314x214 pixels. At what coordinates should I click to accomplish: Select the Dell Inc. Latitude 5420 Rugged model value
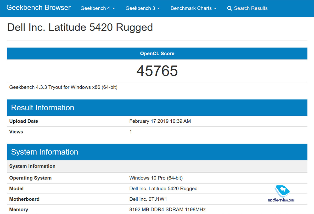click(x=163, y=188)
